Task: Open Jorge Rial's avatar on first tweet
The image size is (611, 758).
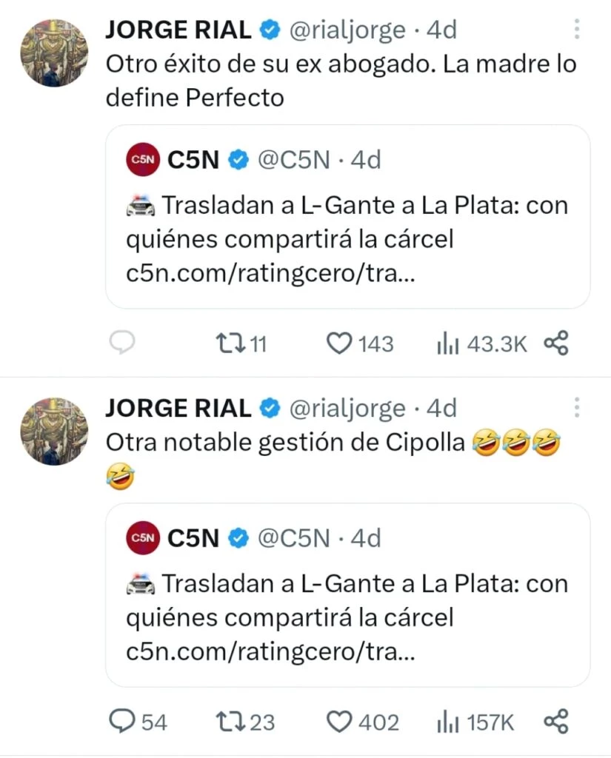Action: pos(53,52)
